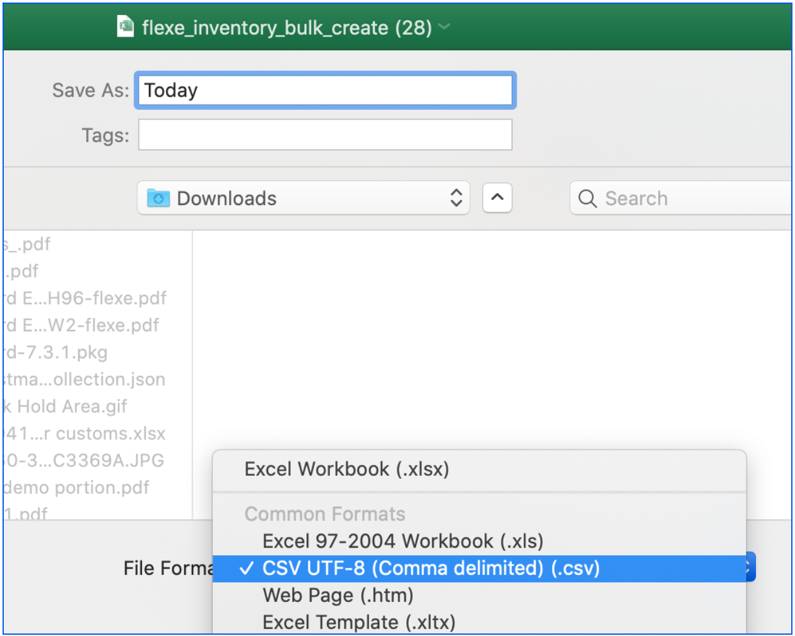The width and height of the screenshot is (795, 636).
Task: Focus the empty Tags field
Action: [x=324, y=135]
